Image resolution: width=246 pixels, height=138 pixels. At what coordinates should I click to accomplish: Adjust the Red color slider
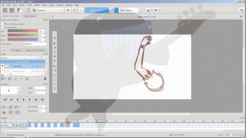23,31
